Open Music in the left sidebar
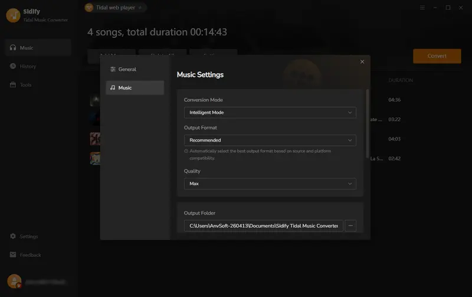The image size is (472, 297). click(38, 48)
